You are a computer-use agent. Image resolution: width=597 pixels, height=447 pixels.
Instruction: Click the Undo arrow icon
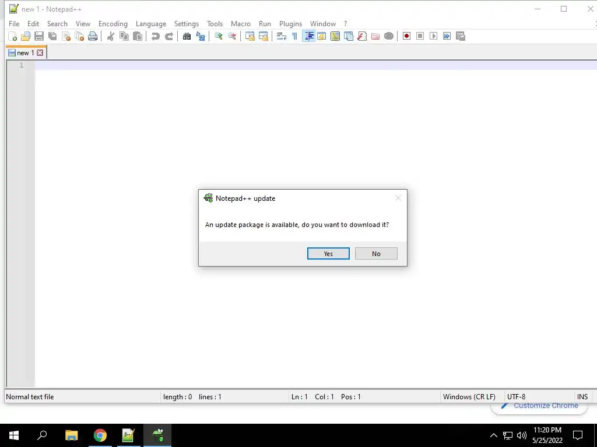155,37
